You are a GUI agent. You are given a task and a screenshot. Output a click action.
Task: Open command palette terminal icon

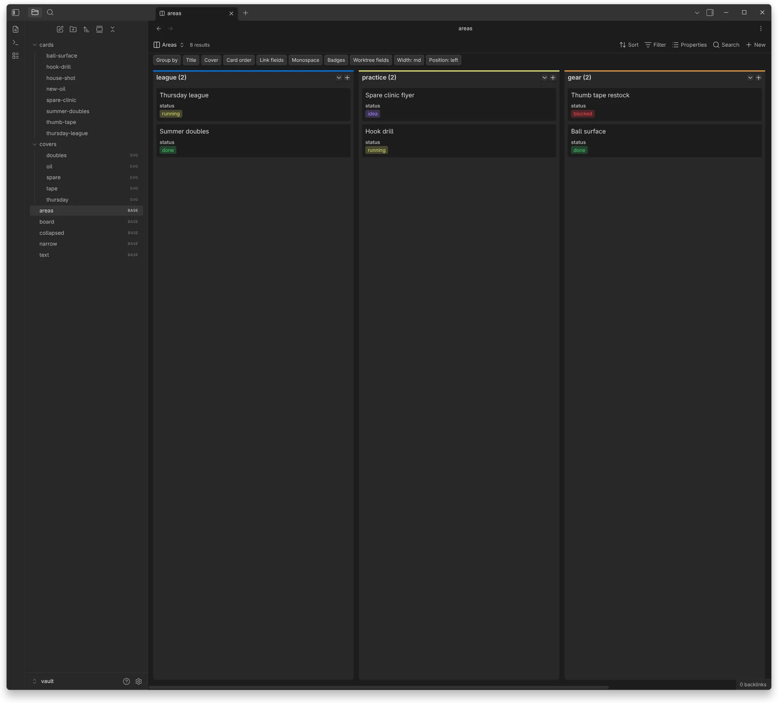[x=16, y=43]
